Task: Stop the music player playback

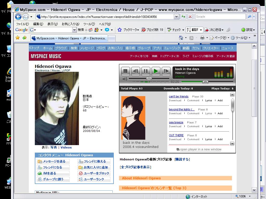Action: (125, 71)
